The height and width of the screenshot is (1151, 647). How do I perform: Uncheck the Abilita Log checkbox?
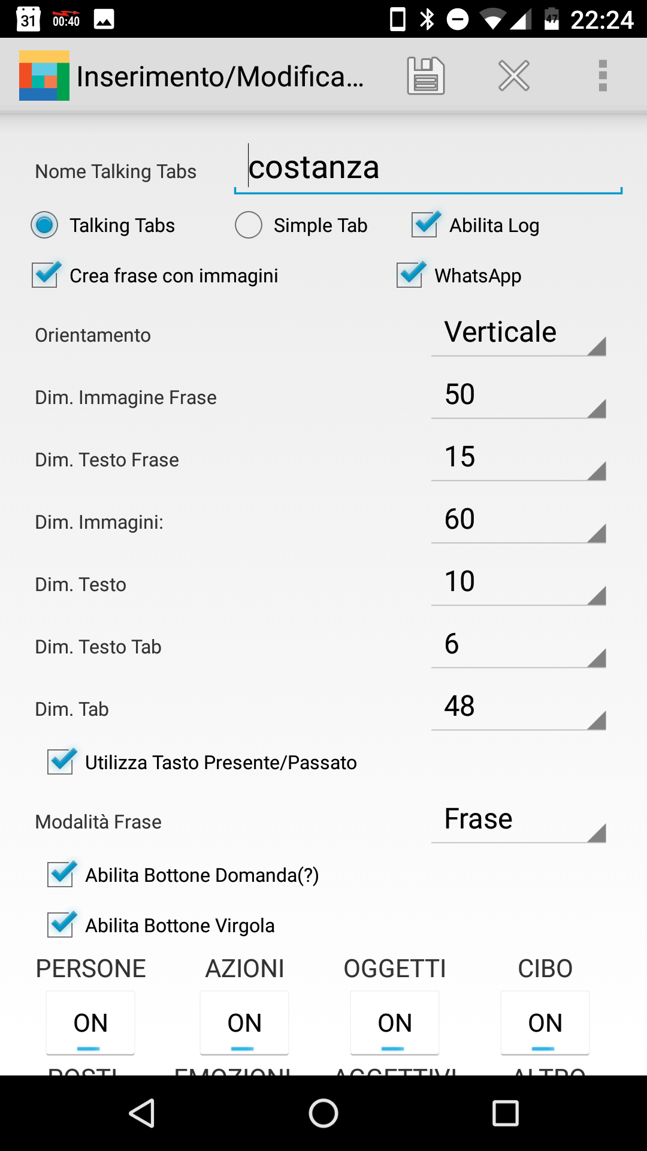pos(425,225)
